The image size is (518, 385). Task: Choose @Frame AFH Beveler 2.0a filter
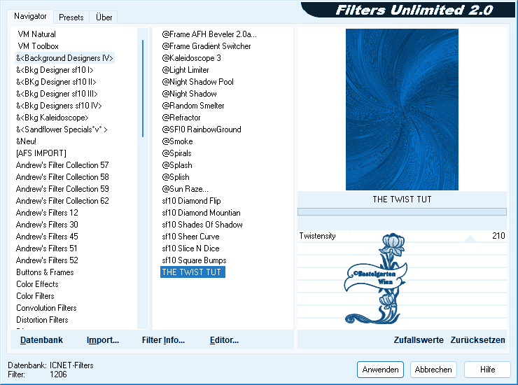coord(209,34)
